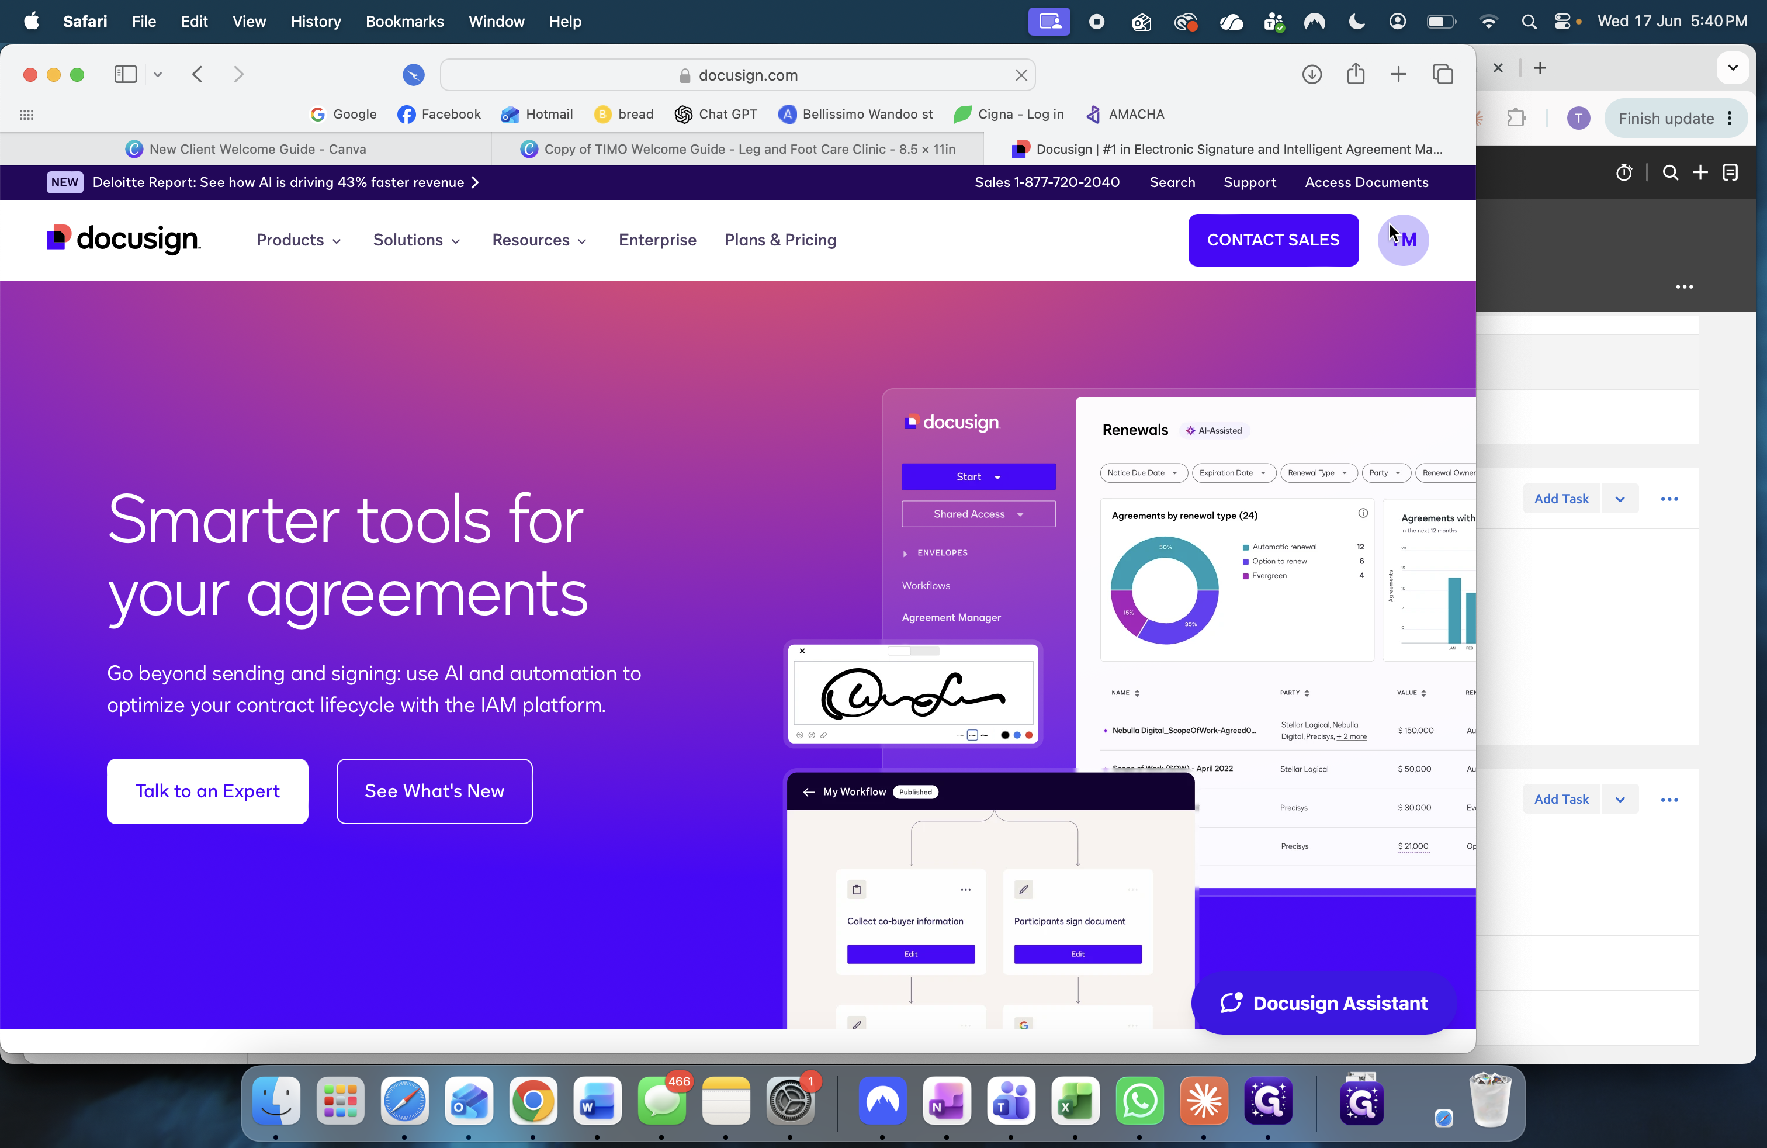1767x1148 pixels.
Task: Open the AMACHA bookmark
Action: pyautogui.click(x=1124, y=115)
